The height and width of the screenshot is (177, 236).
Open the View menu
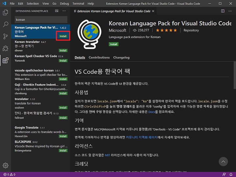[46, 4]
